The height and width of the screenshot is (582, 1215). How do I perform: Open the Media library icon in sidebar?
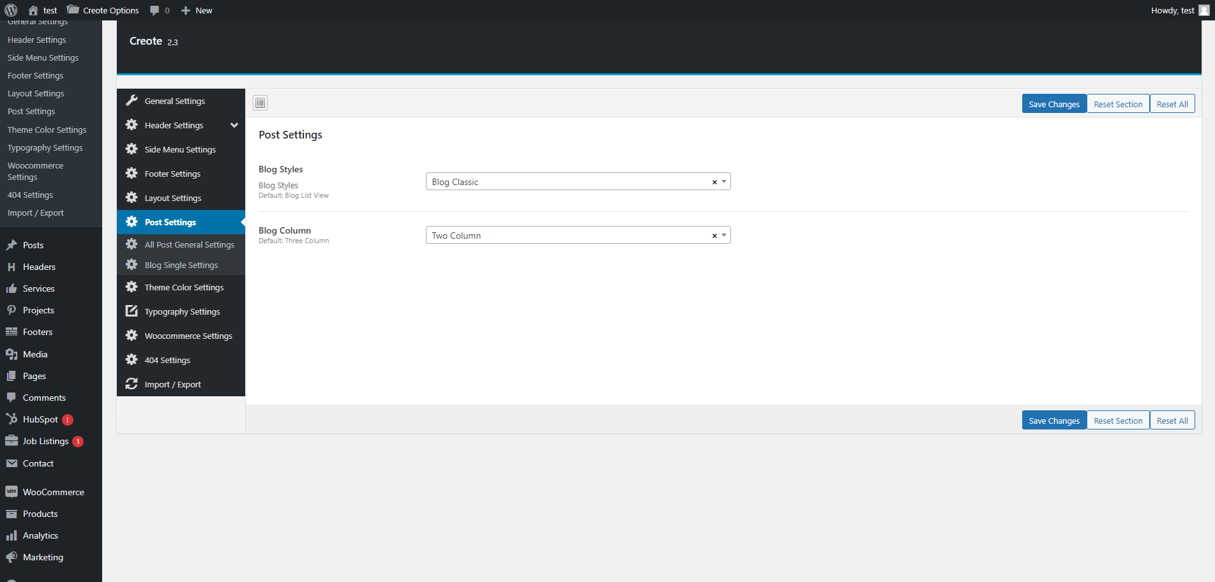coord(11,354)
